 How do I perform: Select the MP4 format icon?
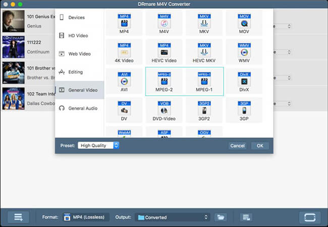(124, 21)
